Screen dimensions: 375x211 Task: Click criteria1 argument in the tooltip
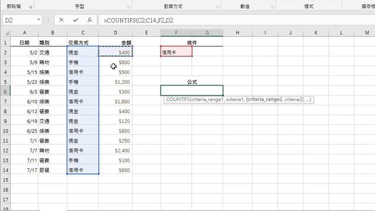click(x=234, y=100)
